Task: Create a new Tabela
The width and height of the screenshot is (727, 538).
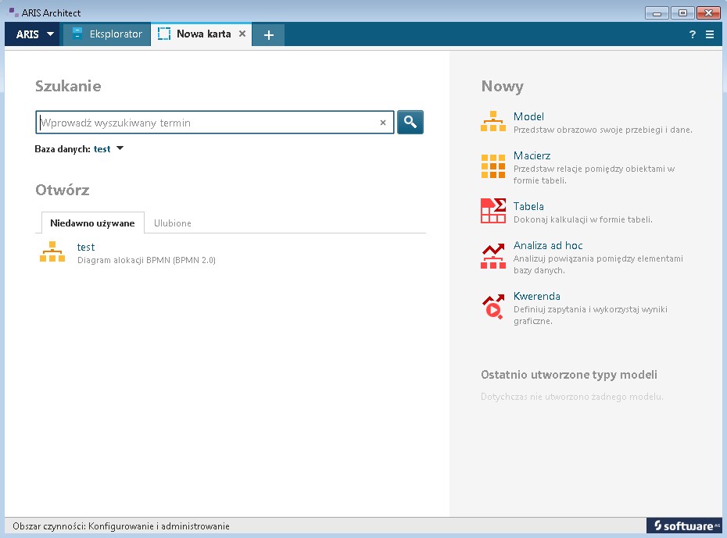Action: 528,206
